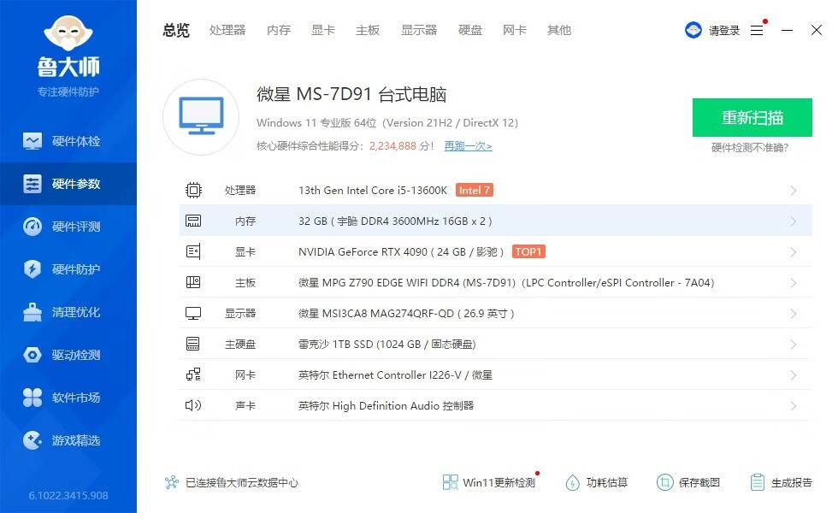Screen dimensions: 838x513
Task: Click the 请登录 login text
Action: pyautogui.click(x=724, y=31)
